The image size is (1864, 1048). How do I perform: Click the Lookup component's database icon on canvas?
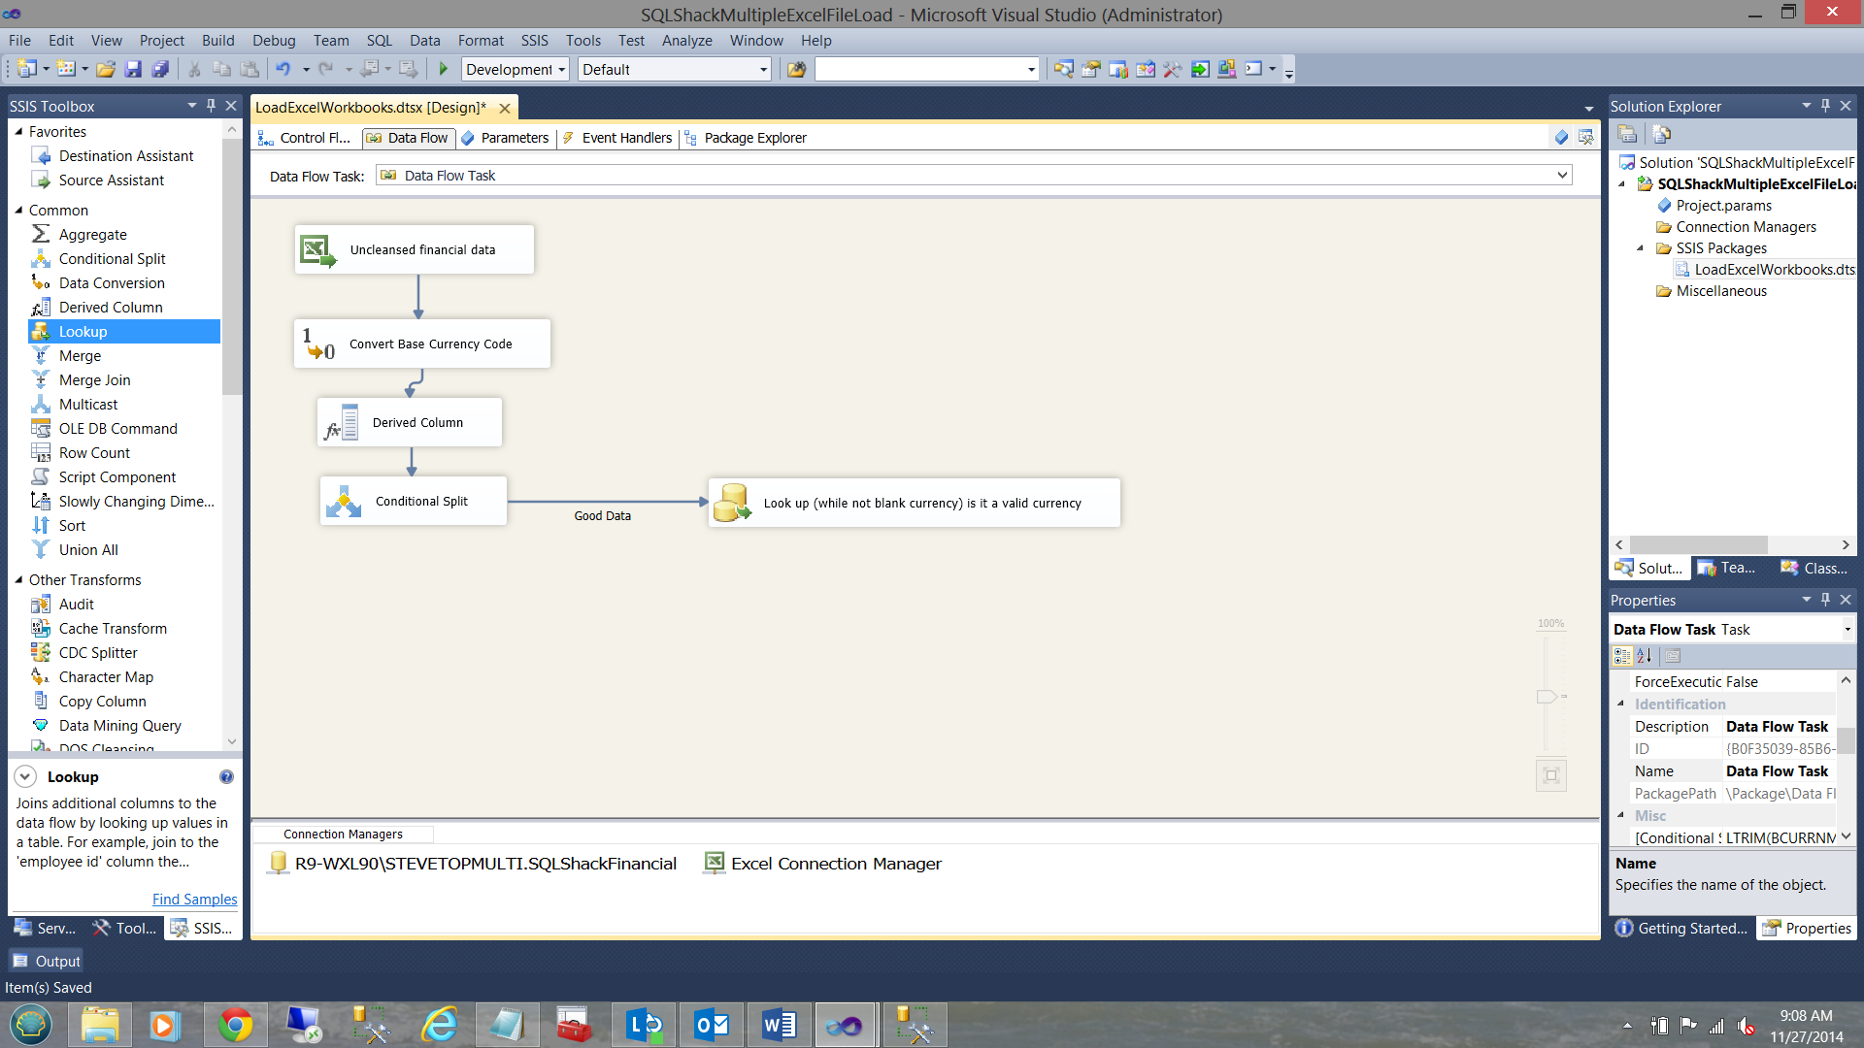tap(732, 503)
